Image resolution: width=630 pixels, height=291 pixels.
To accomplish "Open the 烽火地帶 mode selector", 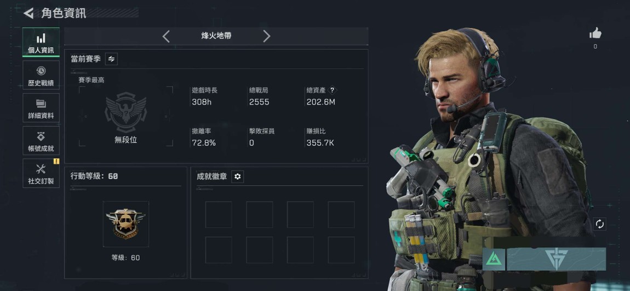I will [216, 36].
